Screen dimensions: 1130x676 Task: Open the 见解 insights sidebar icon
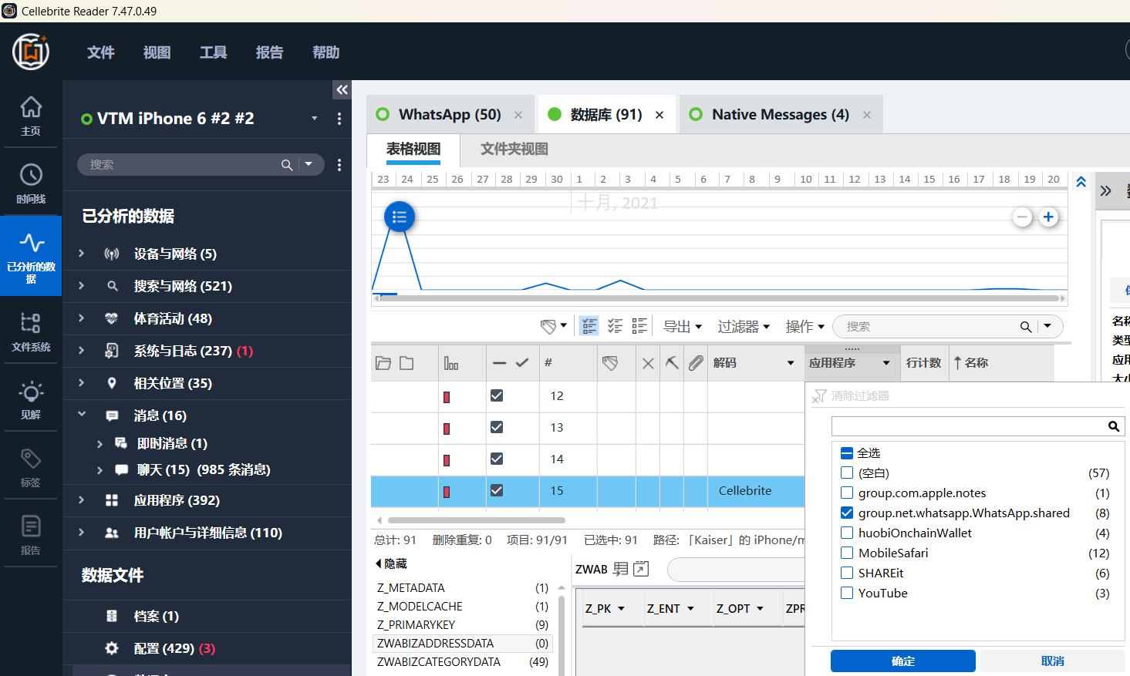31,399
